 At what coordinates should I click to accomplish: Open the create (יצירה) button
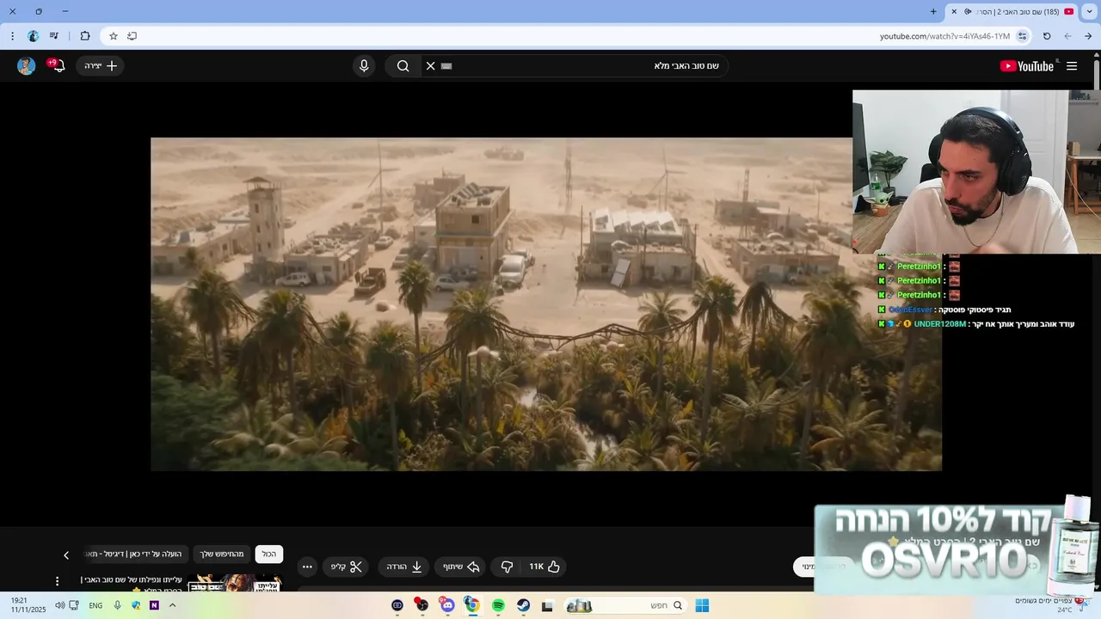click(101, 66)
